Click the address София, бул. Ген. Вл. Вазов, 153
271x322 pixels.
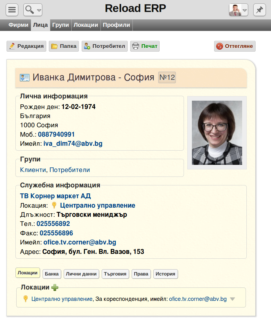point(93,252)
